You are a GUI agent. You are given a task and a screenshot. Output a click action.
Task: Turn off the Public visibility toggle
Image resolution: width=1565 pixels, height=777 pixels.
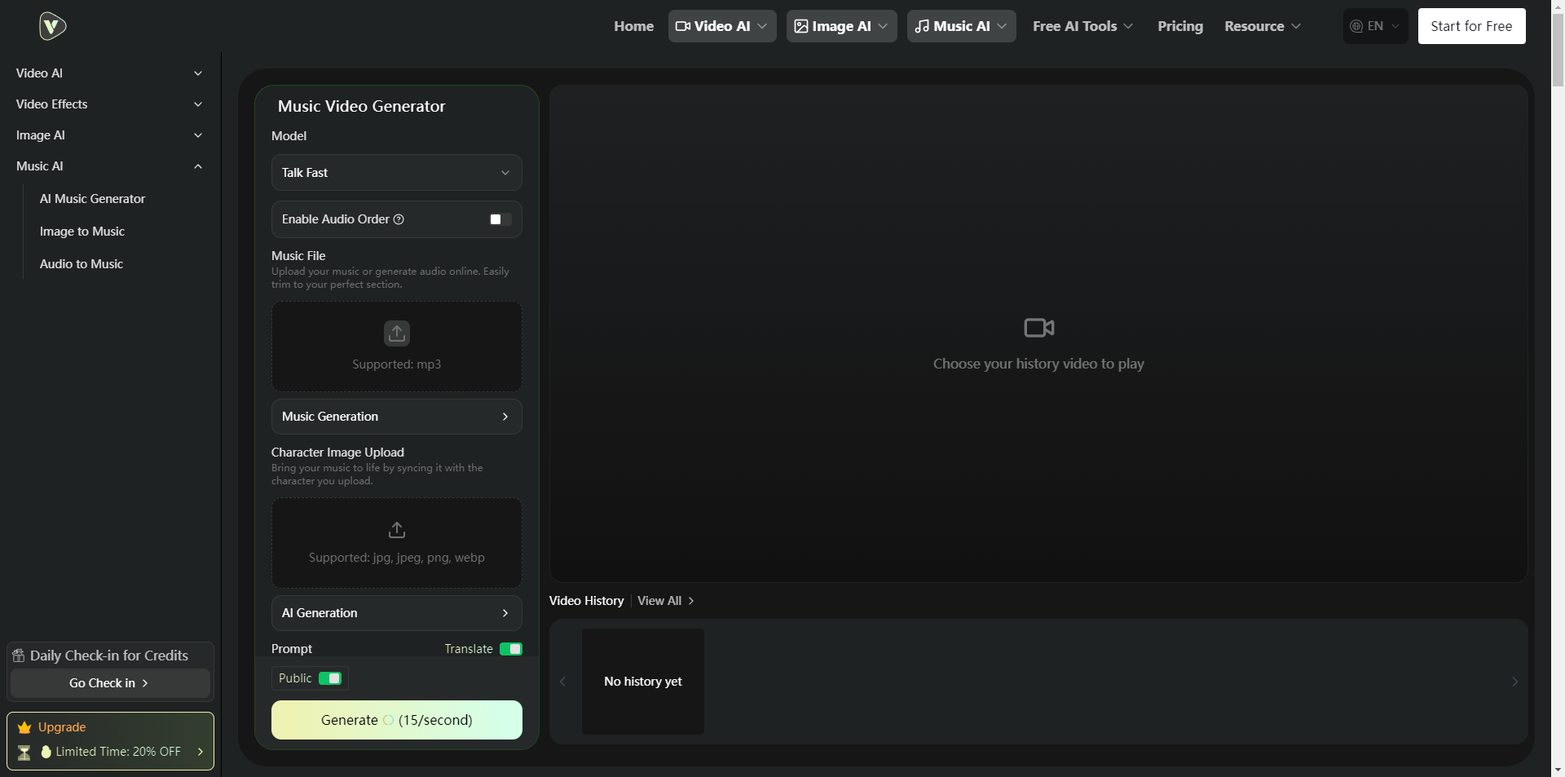click(x=331, y=678)
